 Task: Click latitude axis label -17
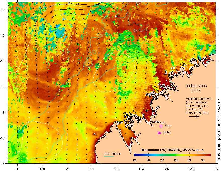coord(2,138)
